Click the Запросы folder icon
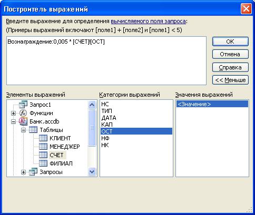 coord(33,172)
